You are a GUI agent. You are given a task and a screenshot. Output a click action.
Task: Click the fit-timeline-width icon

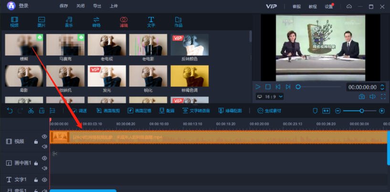pos(326,111)
